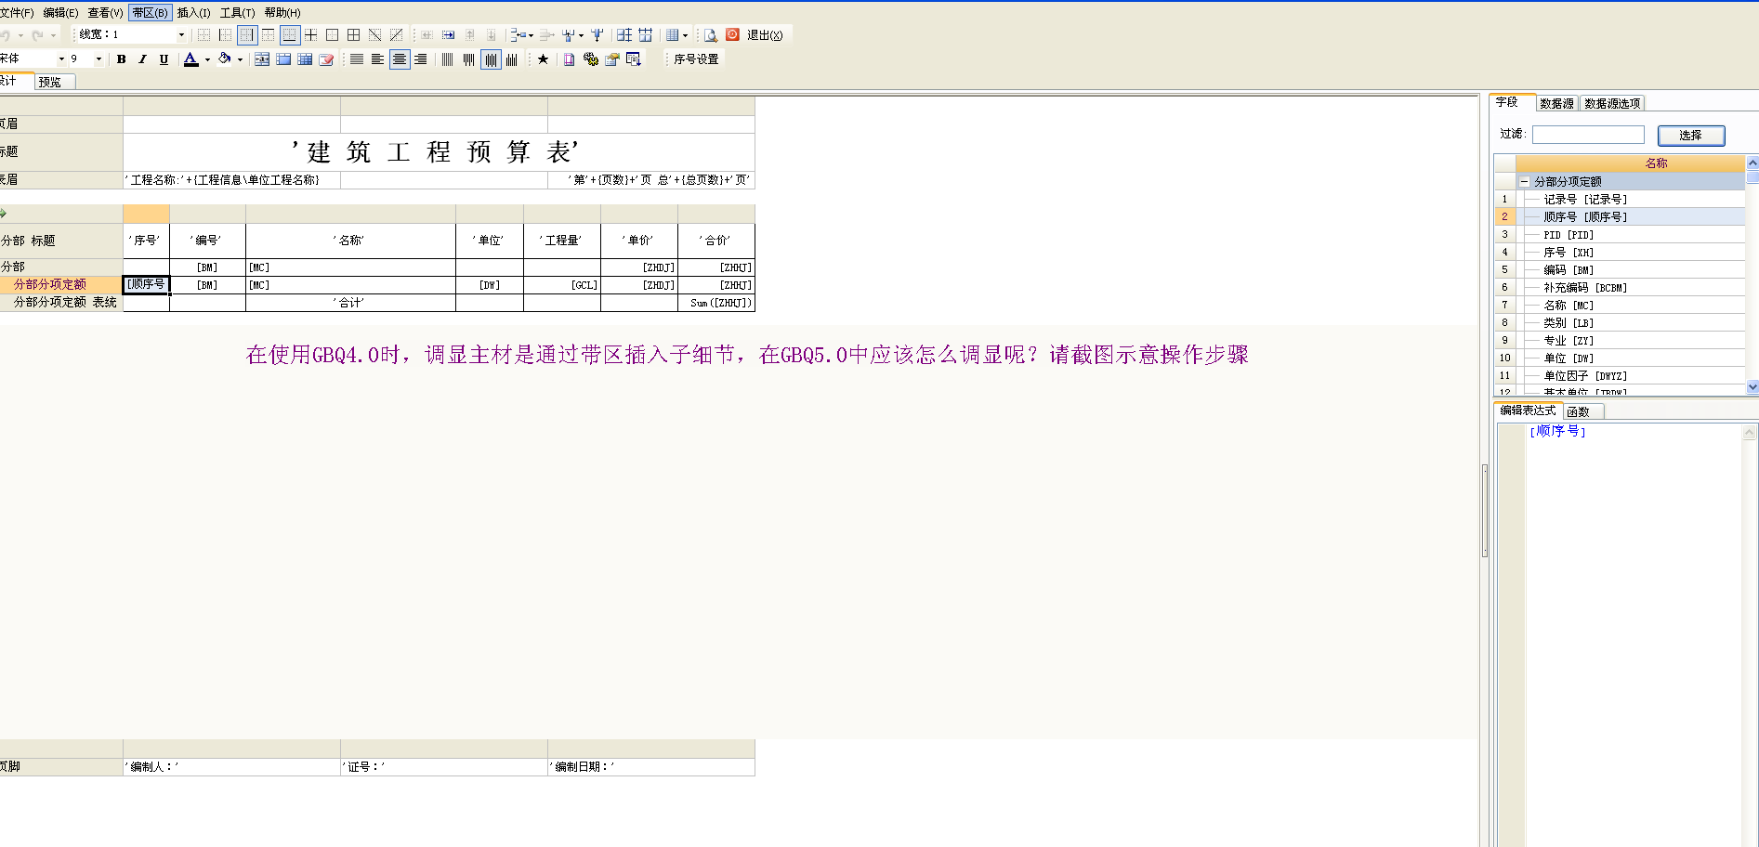Click the first vertical alignment icon

coord(448,59)
